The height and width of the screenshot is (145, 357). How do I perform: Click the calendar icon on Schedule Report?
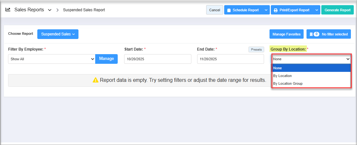pyautogui.click(x=229, y=10)
